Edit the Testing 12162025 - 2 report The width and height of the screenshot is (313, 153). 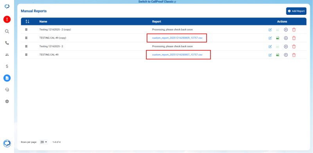pyautogui.click(x=270, y=46)
